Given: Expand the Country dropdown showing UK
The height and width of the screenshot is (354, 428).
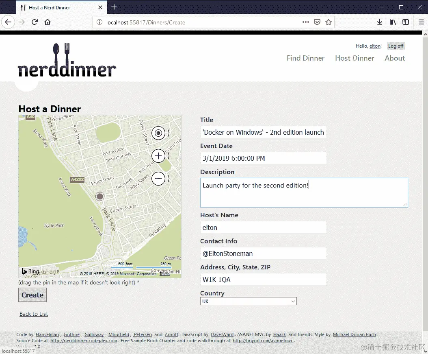Looking at the screenshot, I should [x=249, y=301].
